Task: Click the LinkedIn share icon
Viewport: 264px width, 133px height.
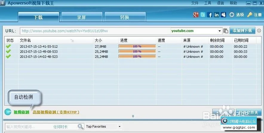Action: [x=216, y=15]
